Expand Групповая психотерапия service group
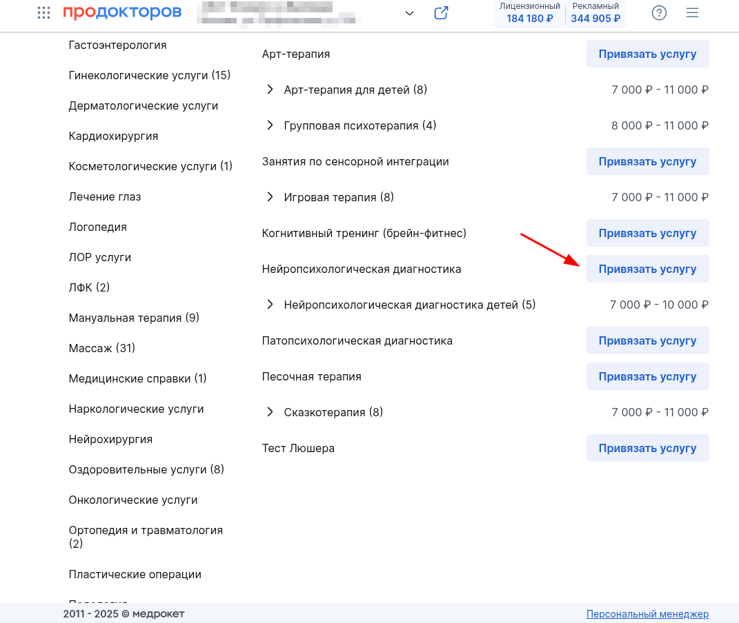This screenshot has height=623, width=739. [x=270, y=125]
